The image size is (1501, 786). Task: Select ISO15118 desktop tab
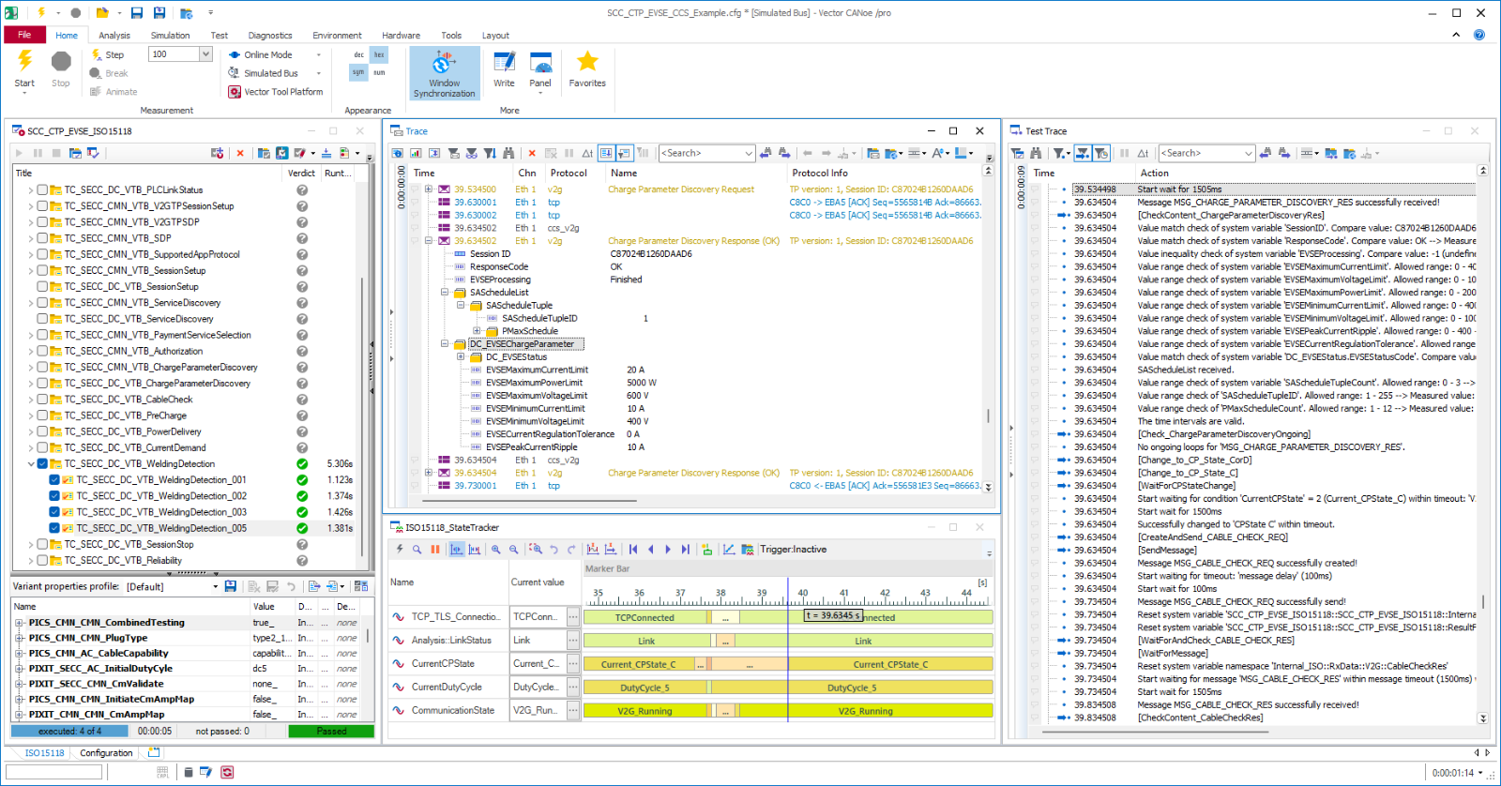pos(44,753)
